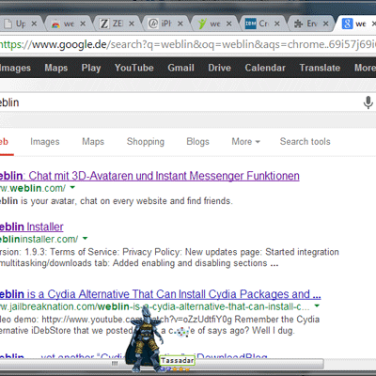Close the Chrome web store 'we' tab
Screen dimensions: 376x376
(83, 23)
